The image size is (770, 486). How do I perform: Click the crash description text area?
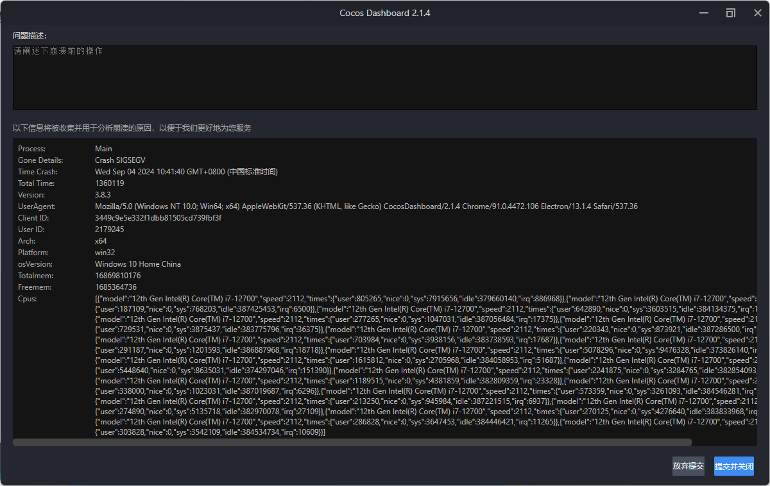click(x=384, y=77)
